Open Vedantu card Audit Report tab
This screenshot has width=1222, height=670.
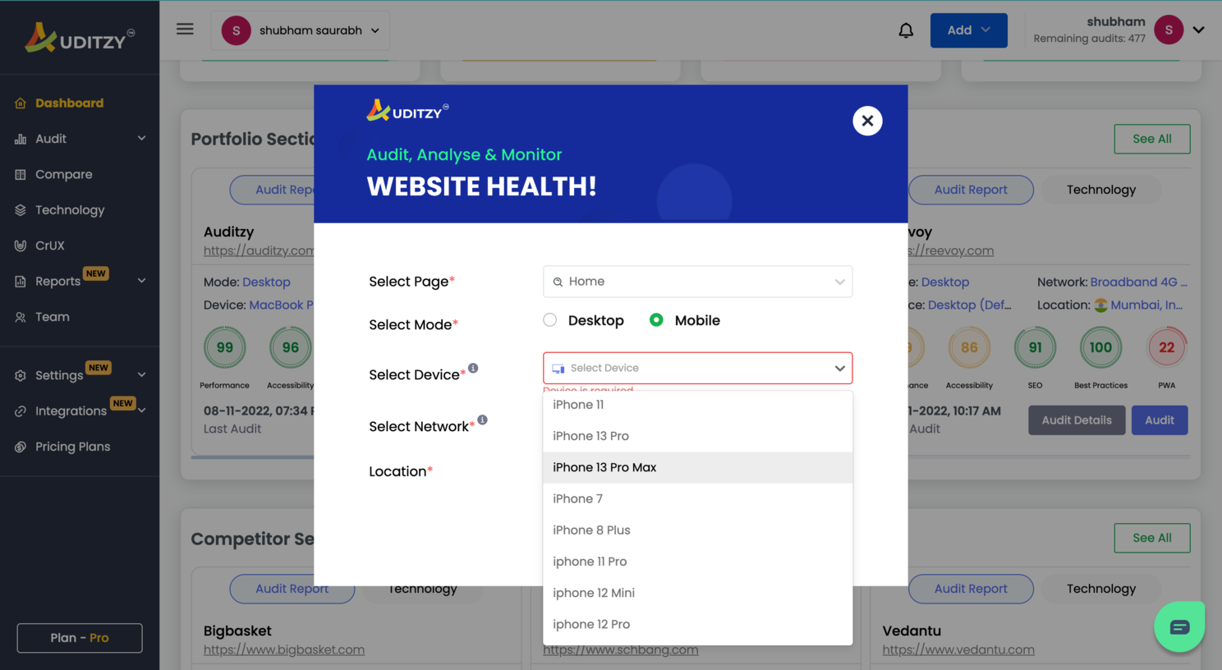(x=971, y=589)
